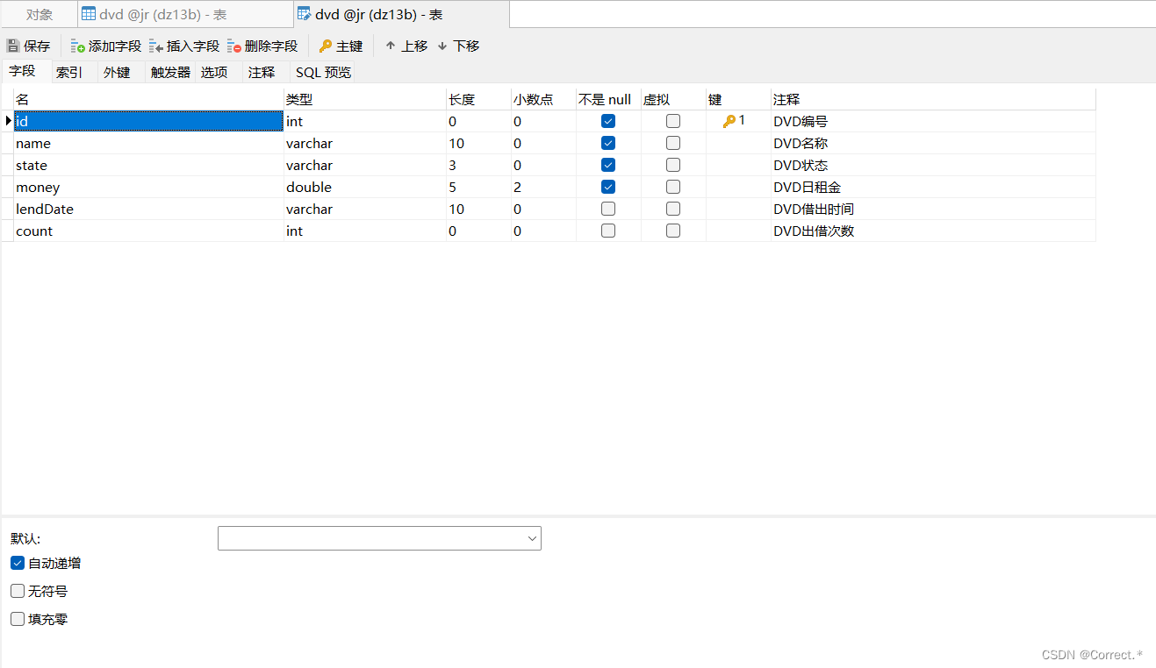Click Insert Field (插入字段) toolbar button

[x=184, y=46]
